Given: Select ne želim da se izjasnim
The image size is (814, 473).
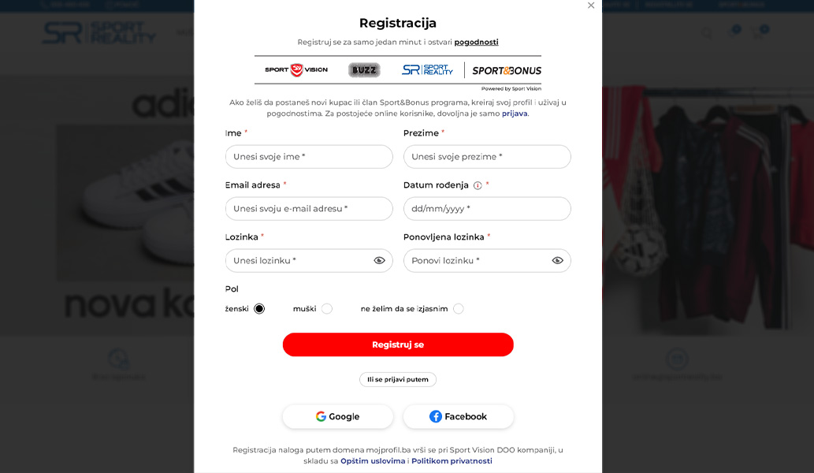Looking at the screenshot, I should [x=458, y=309].
